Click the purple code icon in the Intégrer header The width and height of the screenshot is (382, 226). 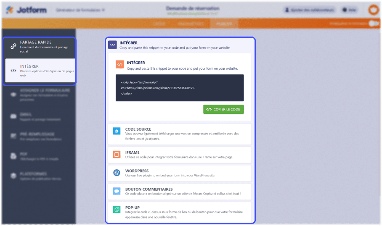click(112, 45)
